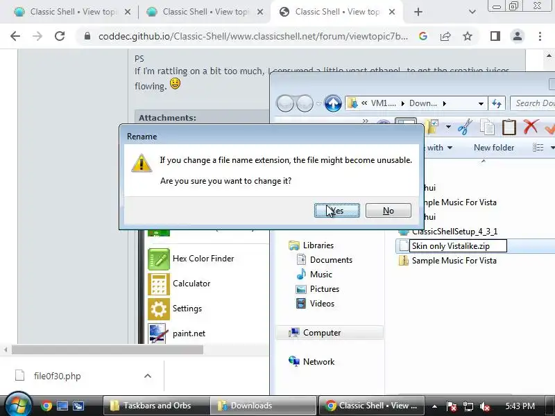
Task: Click the Skin only Vistalike.zip rename field
Action: click(x=458, y=246)
